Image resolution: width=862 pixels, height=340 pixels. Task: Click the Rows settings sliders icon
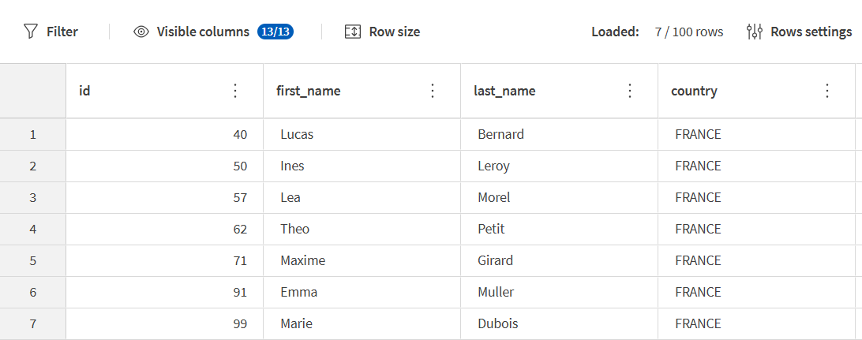point(755,32)
